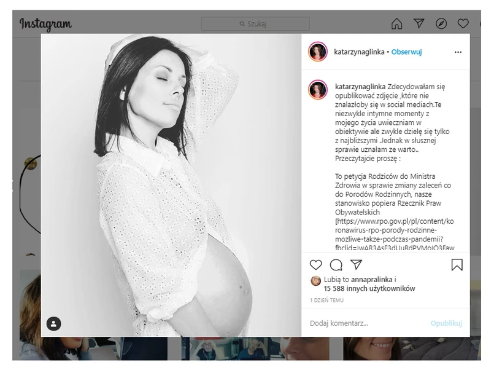Click Dodaj komentarz comment field

[366, 323]
